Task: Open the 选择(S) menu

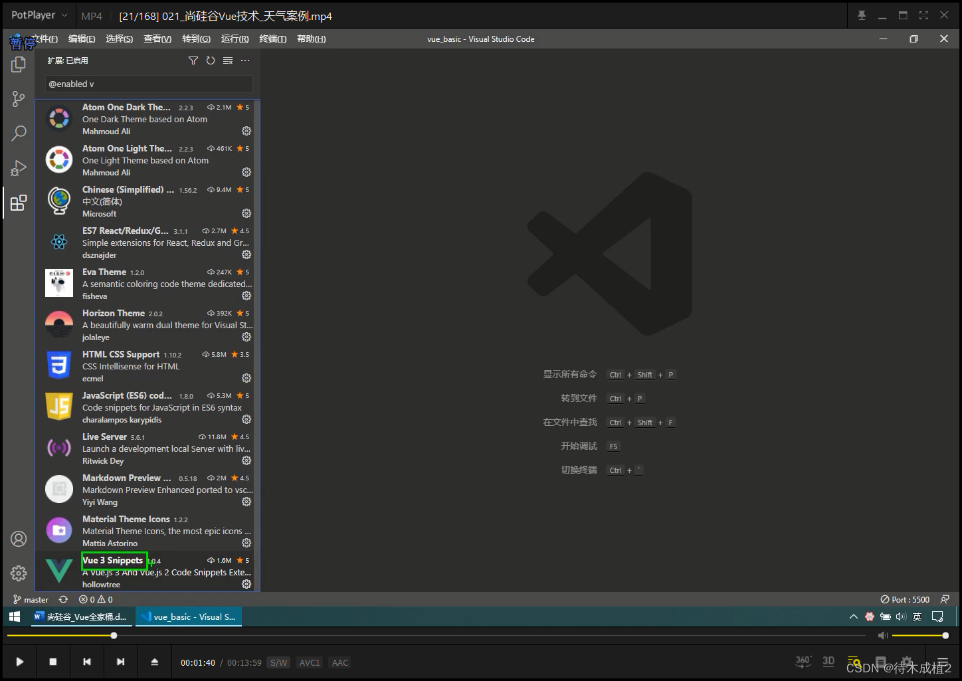Action: click(x=120, y=39)
